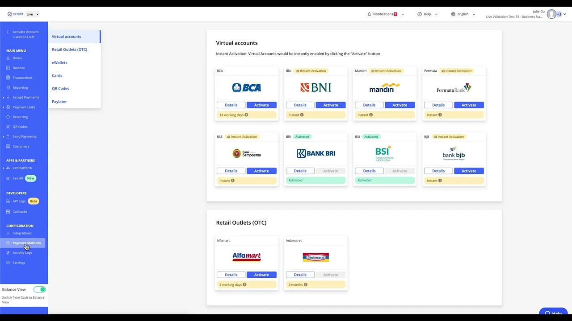Screen dimensions: 572x321
Task: Open See All apps
Action: pos(17,178)
